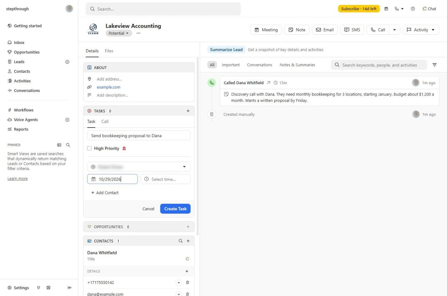Open the Potential status dropdown

[119, 33]
